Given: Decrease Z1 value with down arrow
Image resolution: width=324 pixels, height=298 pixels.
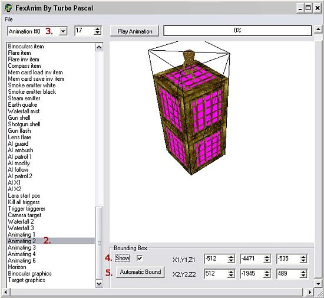Looking at the screenshot, I should 303,261.
